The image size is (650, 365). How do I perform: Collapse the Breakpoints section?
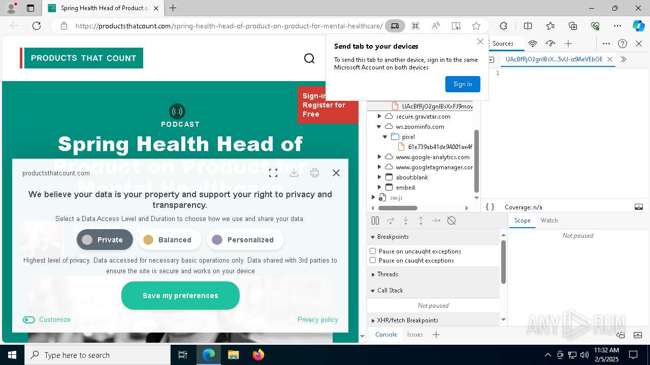tap(372, 237)
